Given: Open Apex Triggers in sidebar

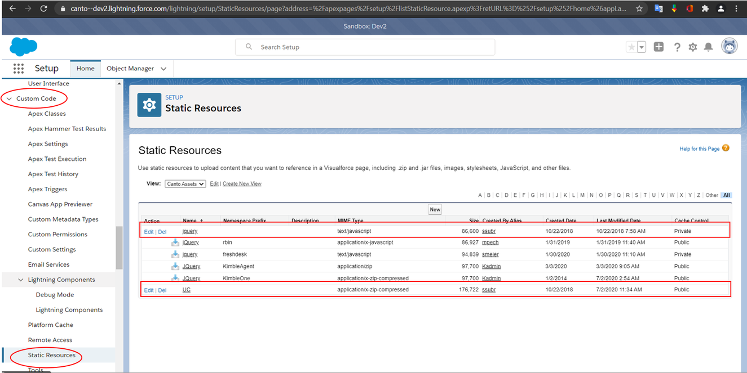Looking at the screenshot, I should [48, 189].
